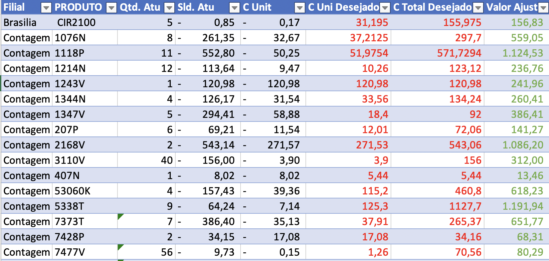Open the PRODUTO column filter dropdown

coord(112,8)
